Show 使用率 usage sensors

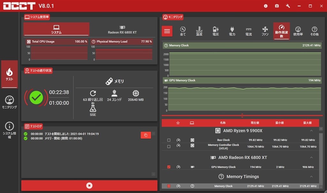298,31
